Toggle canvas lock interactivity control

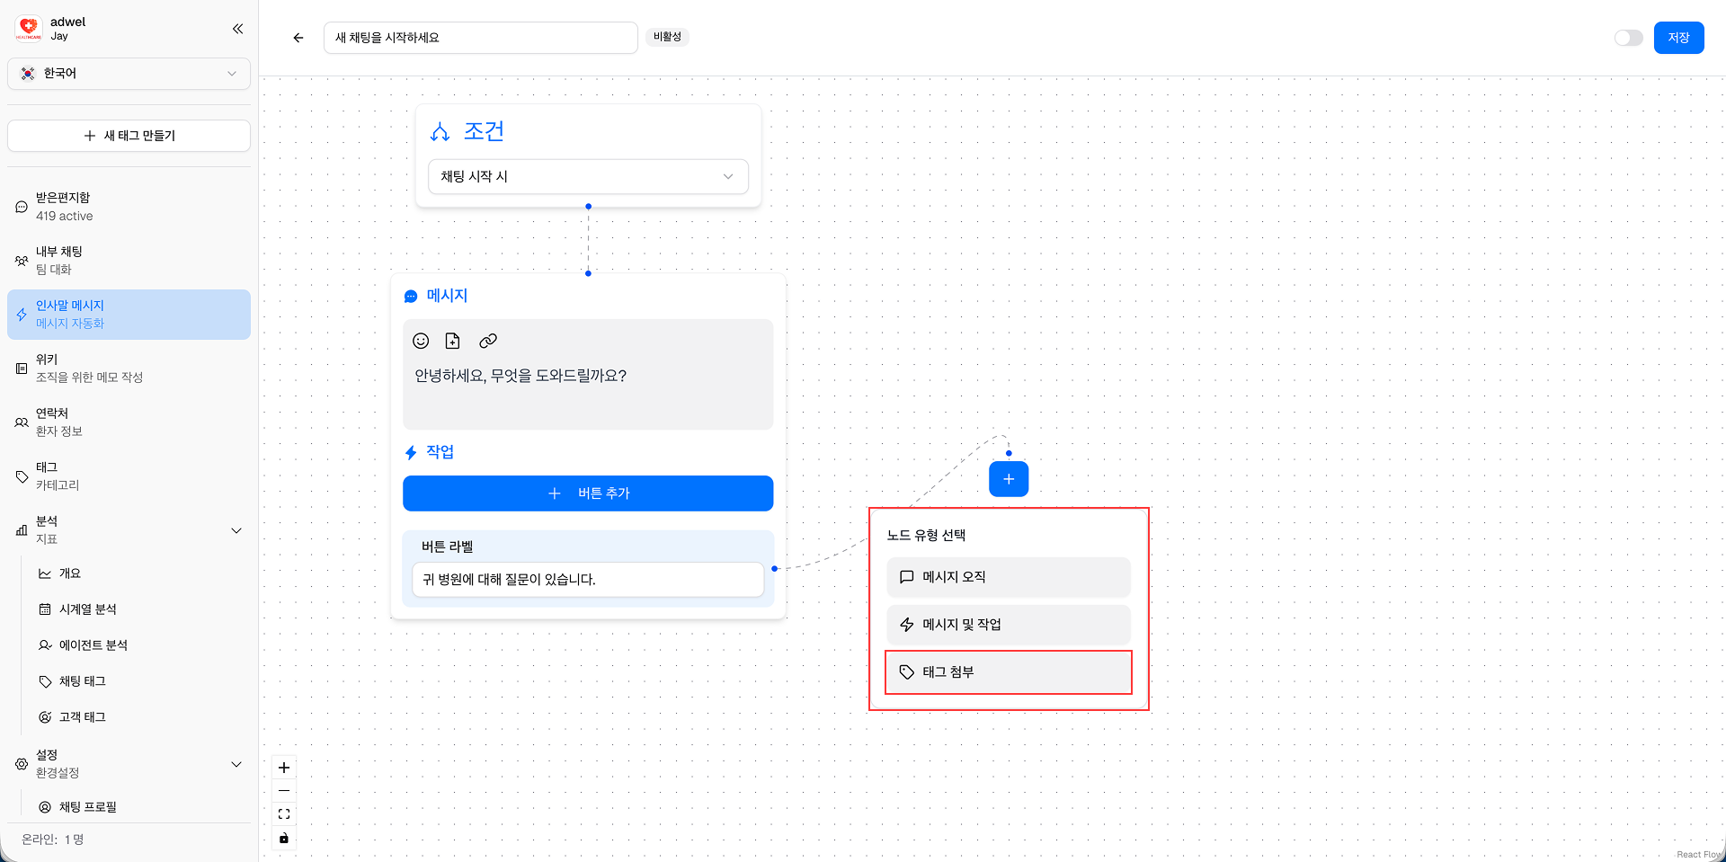(x=284, y=838)
